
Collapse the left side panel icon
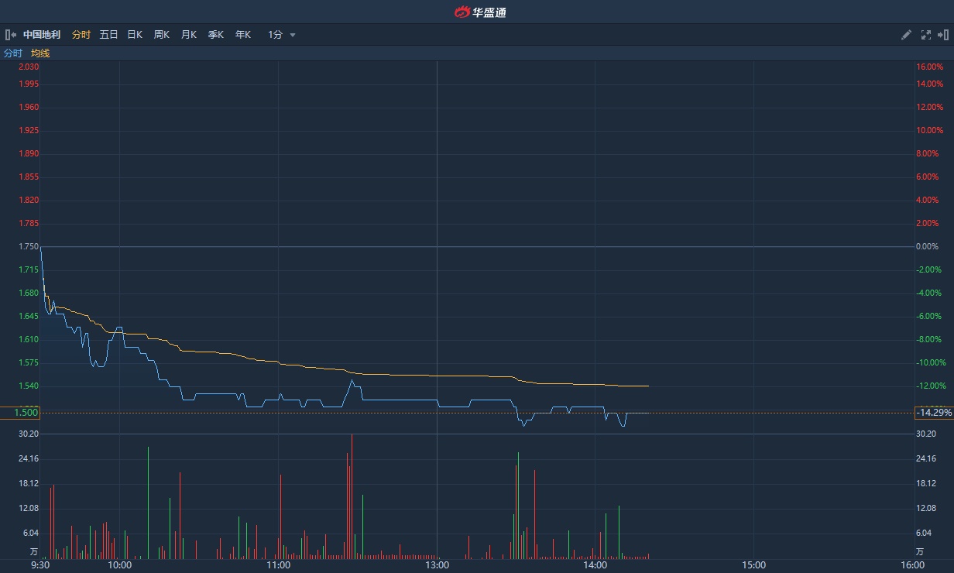[x=10, y=35]
